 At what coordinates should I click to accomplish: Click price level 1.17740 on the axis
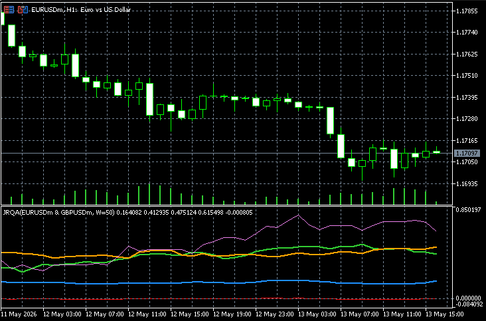point(467,33)
